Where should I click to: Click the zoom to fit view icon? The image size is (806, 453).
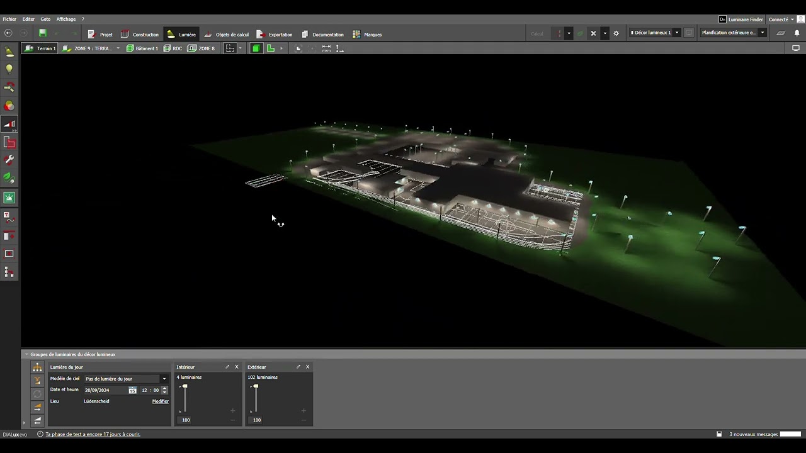(x=298, y=48)
